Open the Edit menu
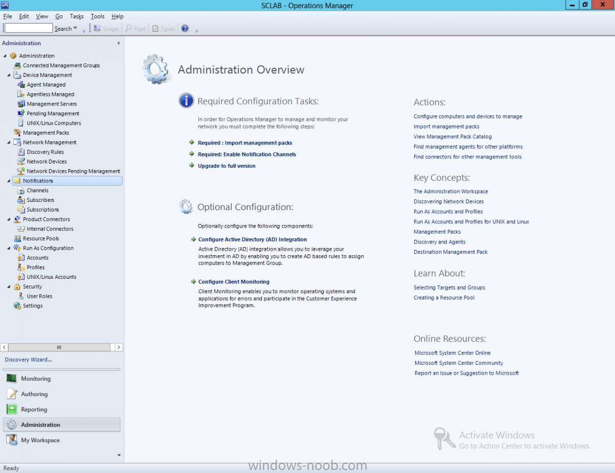 [x=24, y=16]
